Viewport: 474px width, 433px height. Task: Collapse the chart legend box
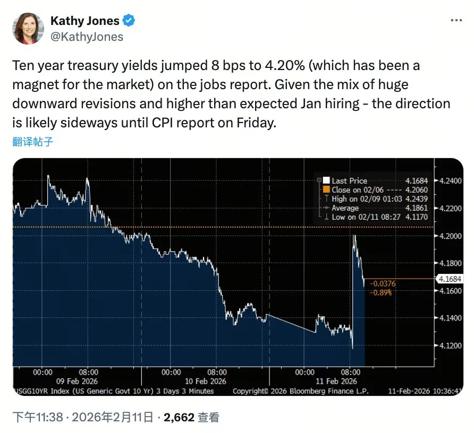click(318, 180)
